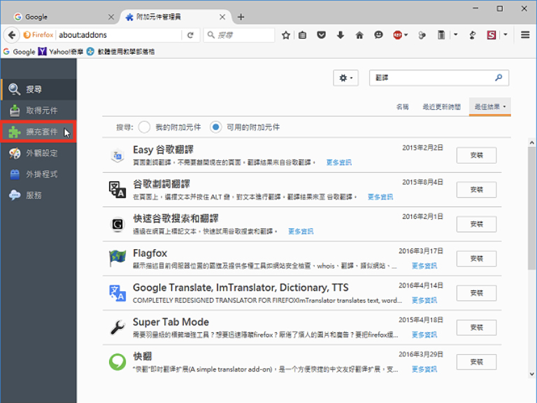Click the Adblock Plus red icon
This screenshot has width=537, height=403.
tap(397, 35)
